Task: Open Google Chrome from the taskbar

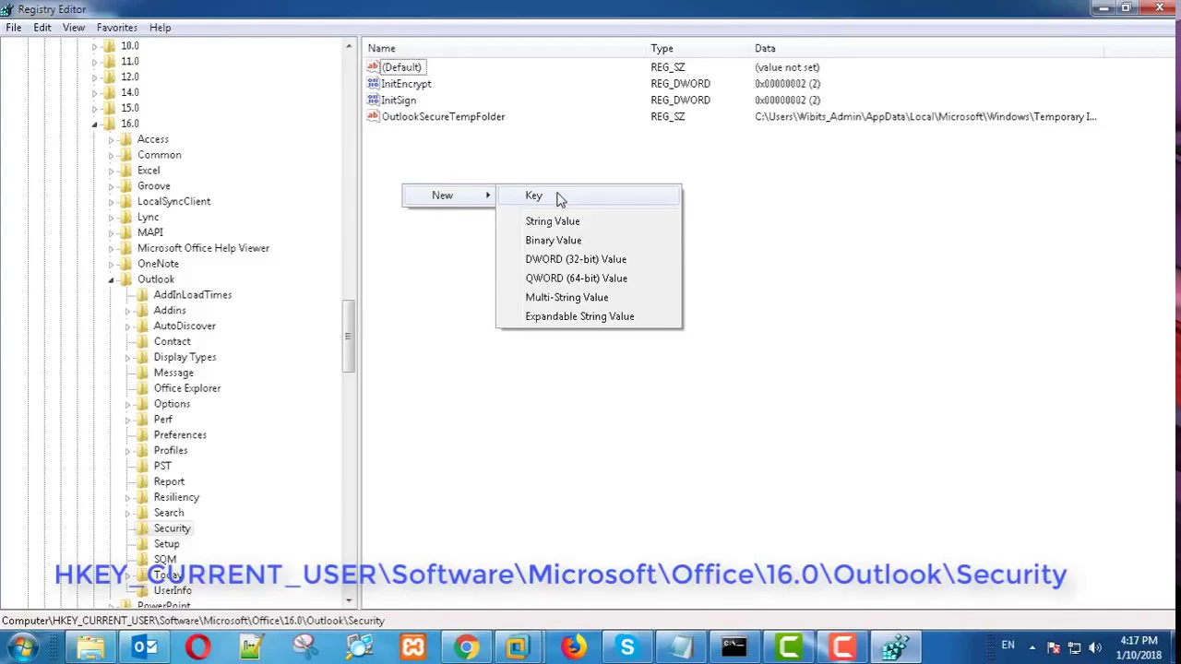Action: [467, 646]
